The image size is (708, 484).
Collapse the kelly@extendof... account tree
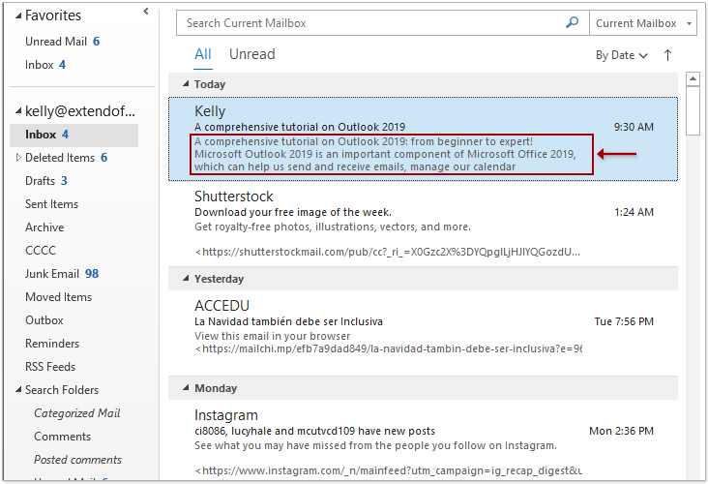coord(18,110)
